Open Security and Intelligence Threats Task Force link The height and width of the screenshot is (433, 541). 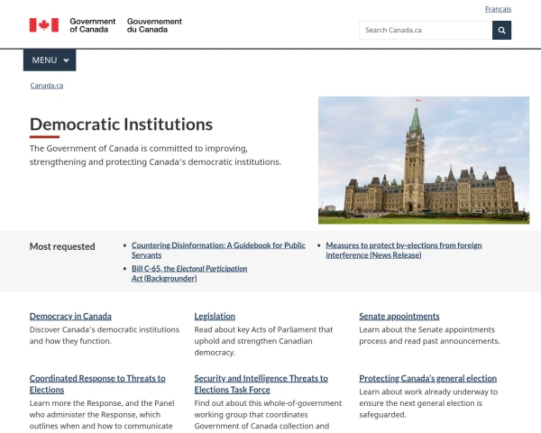pyautogui.click(x=261, y=384)
